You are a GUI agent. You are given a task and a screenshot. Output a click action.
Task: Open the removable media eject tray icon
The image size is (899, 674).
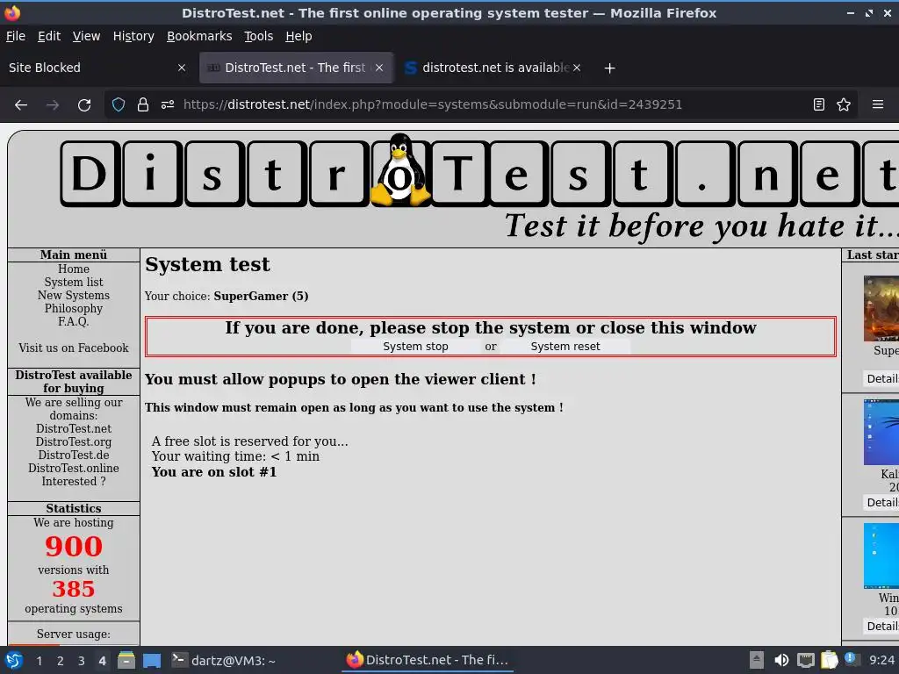click(x=756, y=660)
